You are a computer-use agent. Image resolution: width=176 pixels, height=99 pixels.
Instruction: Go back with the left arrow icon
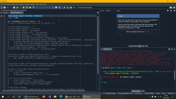click(71, 7)
